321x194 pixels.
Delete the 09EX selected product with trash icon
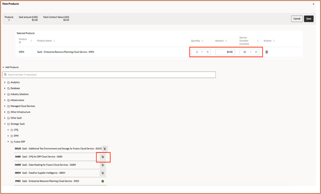tap(267, 52)
